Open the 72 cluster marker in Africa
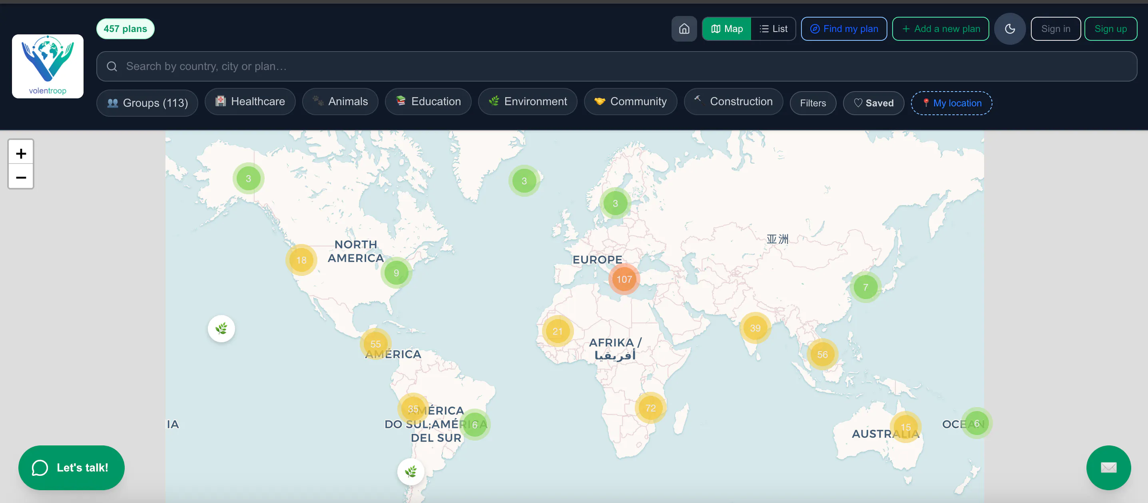The width and height of the screenshot is (1148, 503). click(x=651, y=407)
